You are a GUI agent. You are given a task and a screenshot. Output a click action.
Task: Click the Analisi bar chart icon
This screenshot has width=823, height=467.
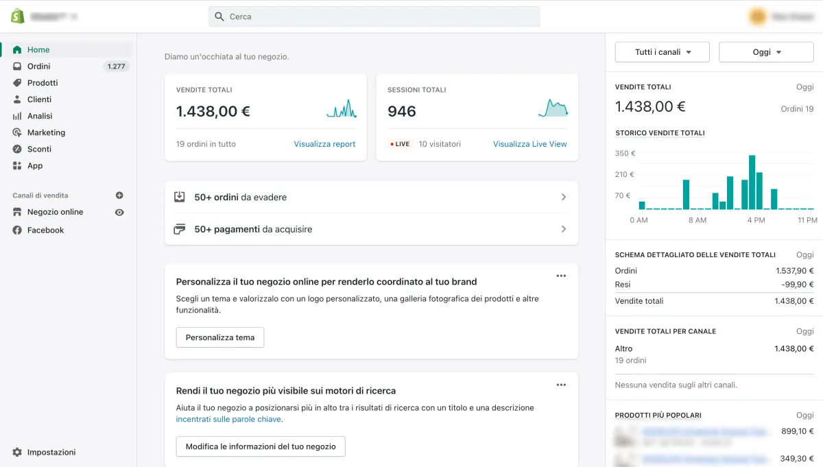pos(17,116)
